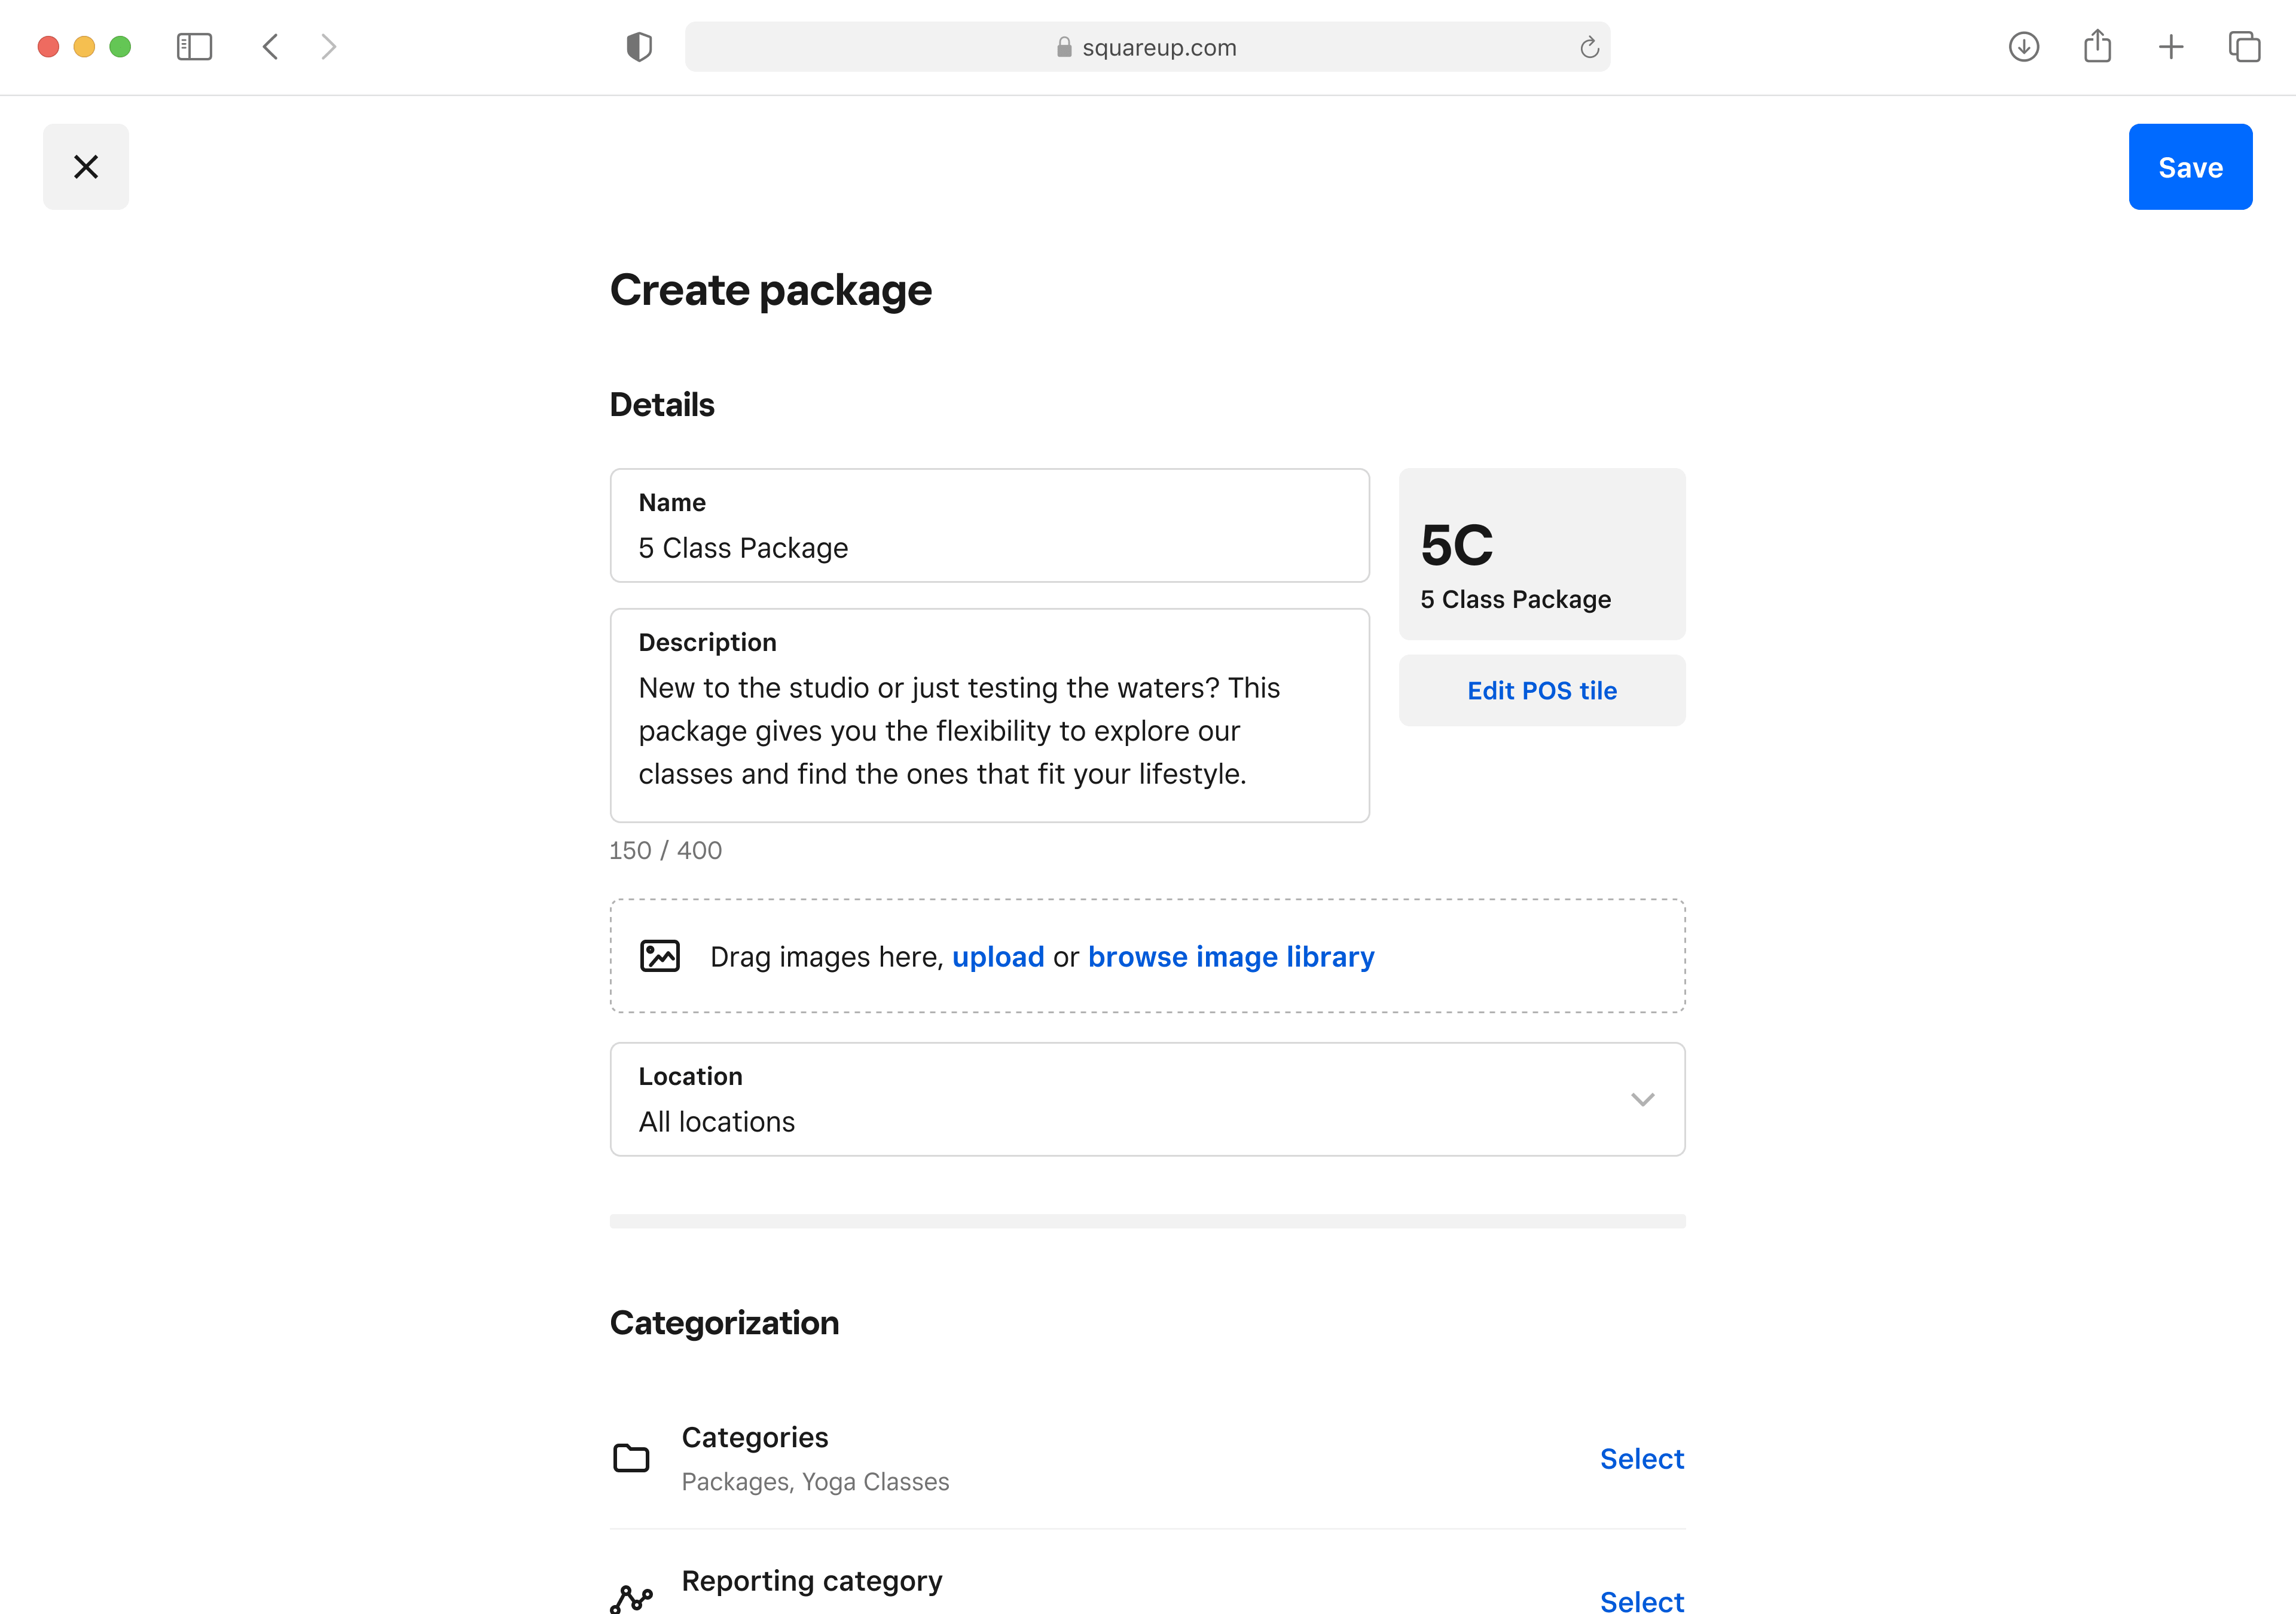Expand the Location dropdown
2296x1614 pixels.
point(1146,1099)
